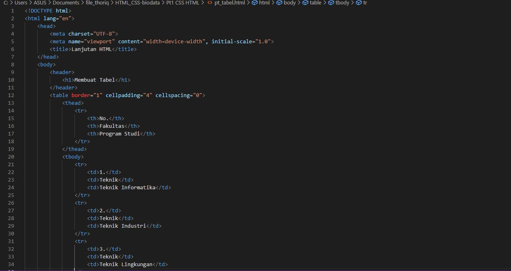Viewport: 511px width, 271px height.
Task: Click C: at the start of the breadcrumb
Action: point(6,3)
